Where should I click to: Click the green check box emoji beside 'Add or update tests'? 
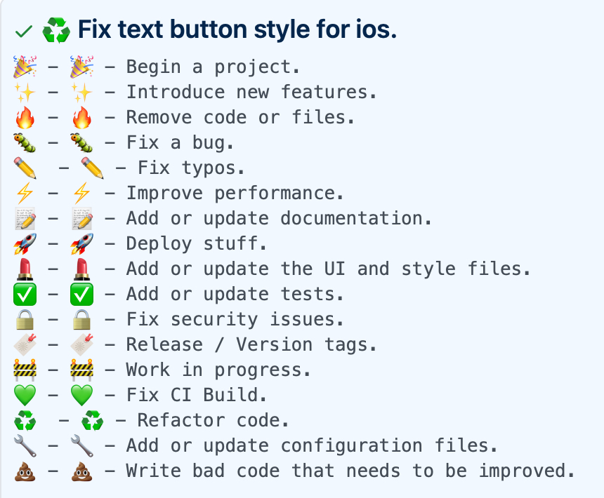point(81,294)
